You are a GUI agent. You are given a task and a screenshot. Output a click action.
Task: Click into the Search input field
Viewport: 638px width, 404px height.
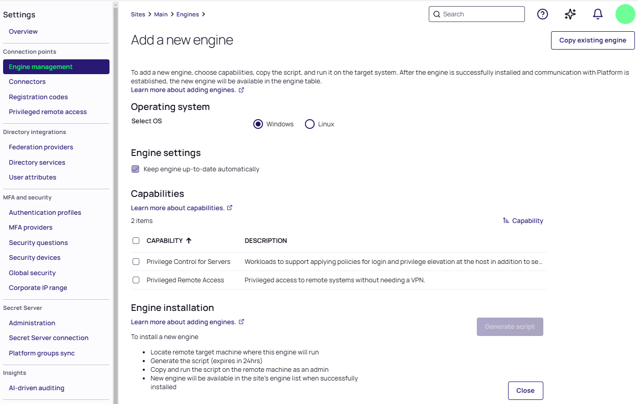point(481,14)
